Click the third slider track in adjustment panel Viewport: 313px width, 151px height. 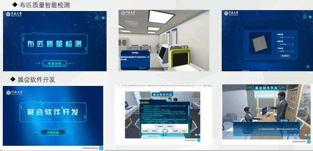coord(285,51)
